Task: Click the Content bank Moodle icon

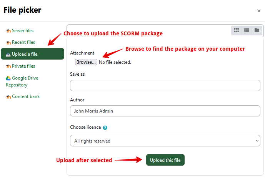Action: (8, 97)
